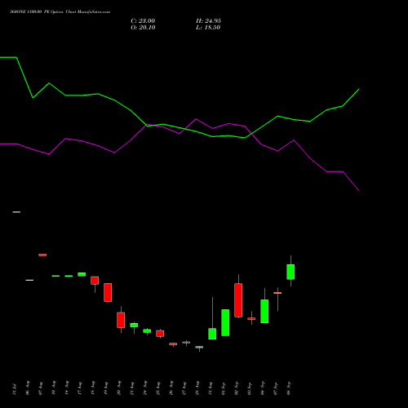
Task: Select the close value C: 23.00
Action: [143, 21]
